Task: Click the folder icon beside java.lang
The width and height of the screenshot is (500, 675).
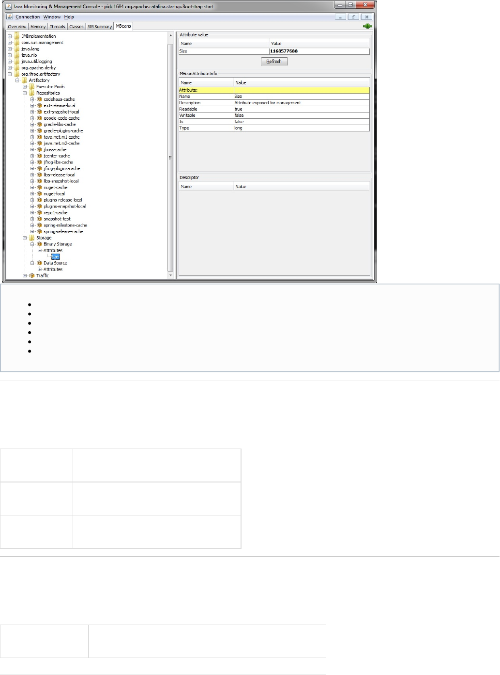Action: 17,48
